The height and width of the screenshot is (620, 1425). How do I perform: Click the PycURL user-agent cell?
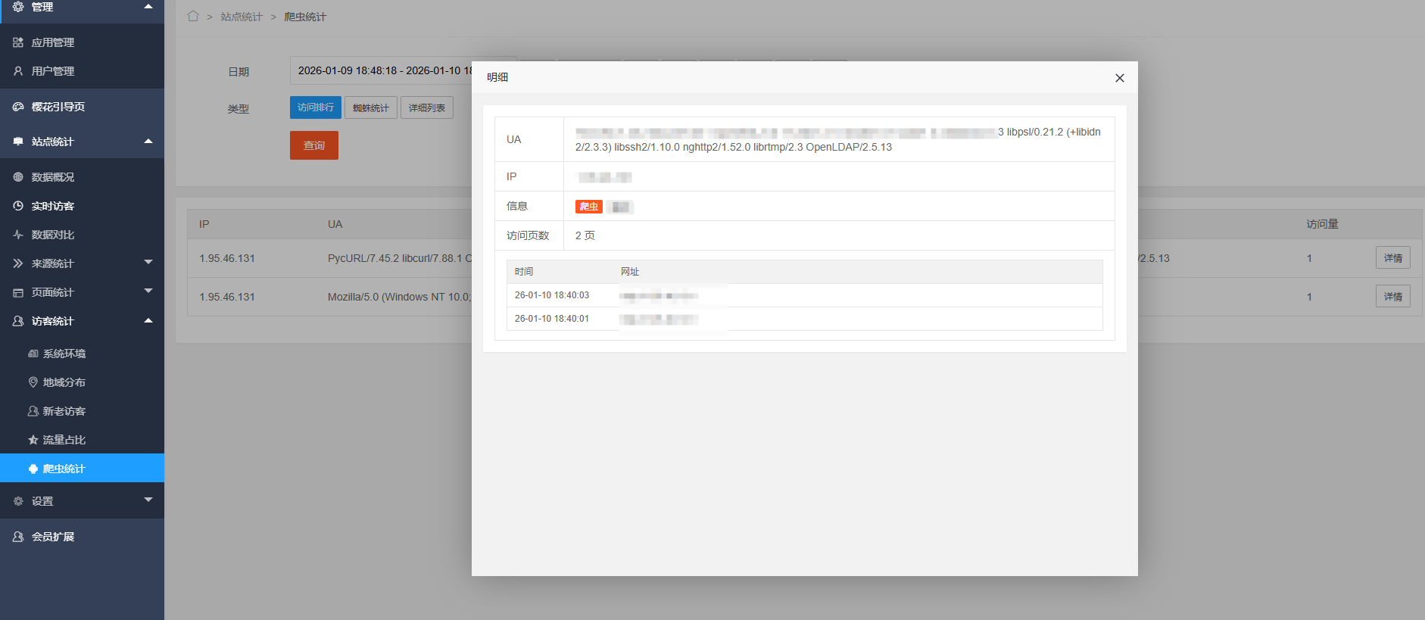(400, 258)
